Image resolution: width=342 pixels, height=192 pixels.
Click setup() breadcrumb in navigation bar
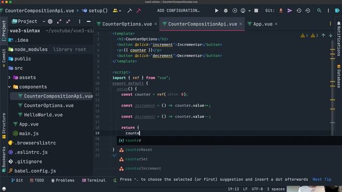click(x=95, y=11)
